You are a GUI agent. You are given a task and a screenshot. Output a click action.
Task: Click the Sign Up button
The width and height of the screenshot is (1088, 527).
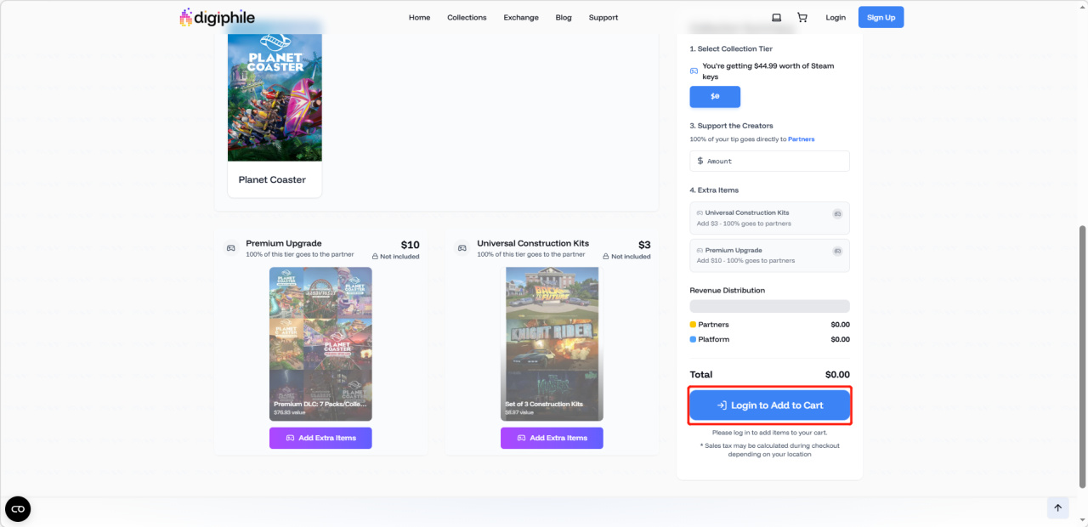point(881,17)
